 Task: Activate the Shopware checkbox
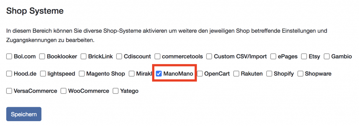300,74
